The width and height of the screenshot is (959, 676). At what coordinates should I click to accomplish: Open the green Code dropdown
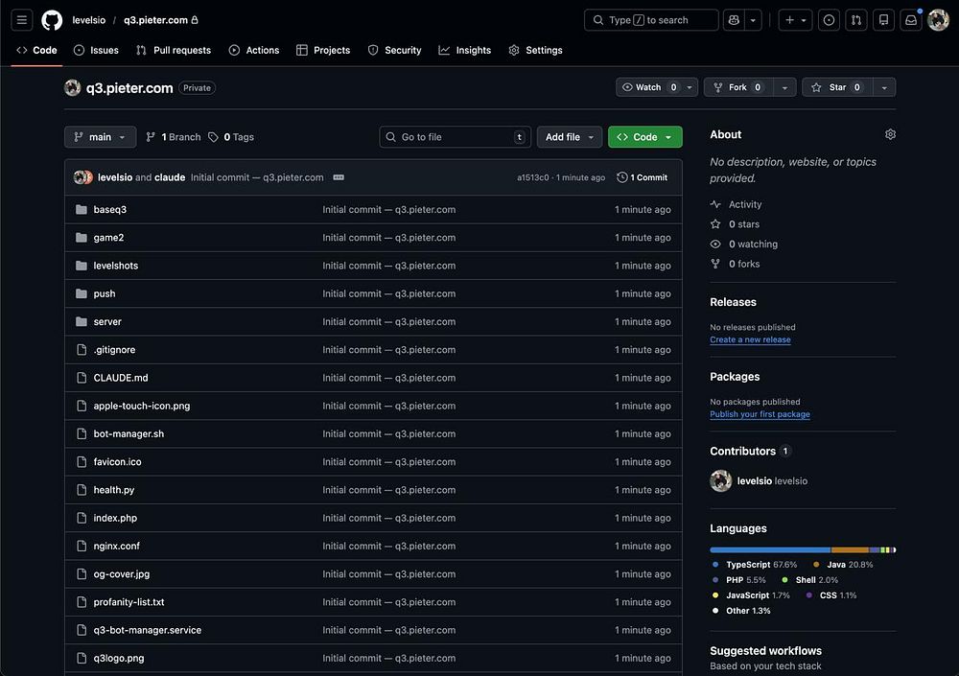pos(644,137)
